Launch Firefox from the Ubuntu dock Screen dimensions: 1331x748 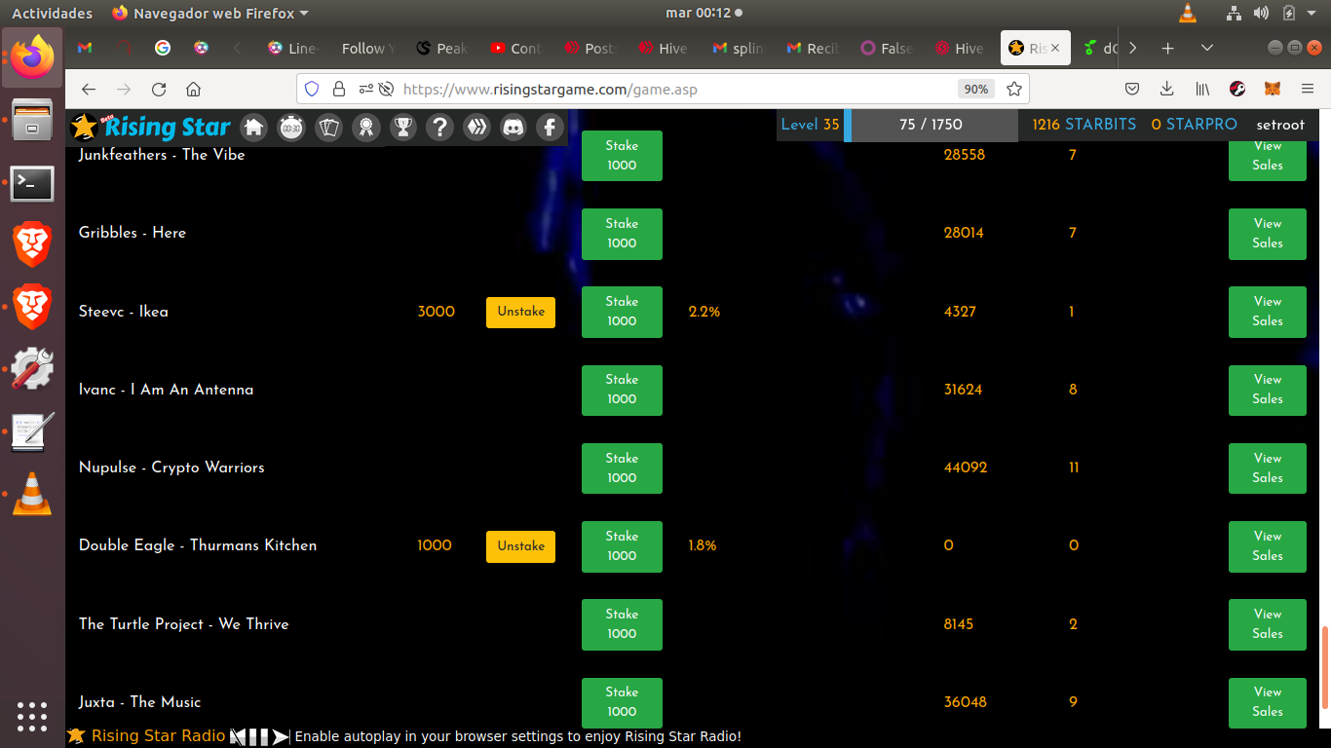click(x=32, y=56)
